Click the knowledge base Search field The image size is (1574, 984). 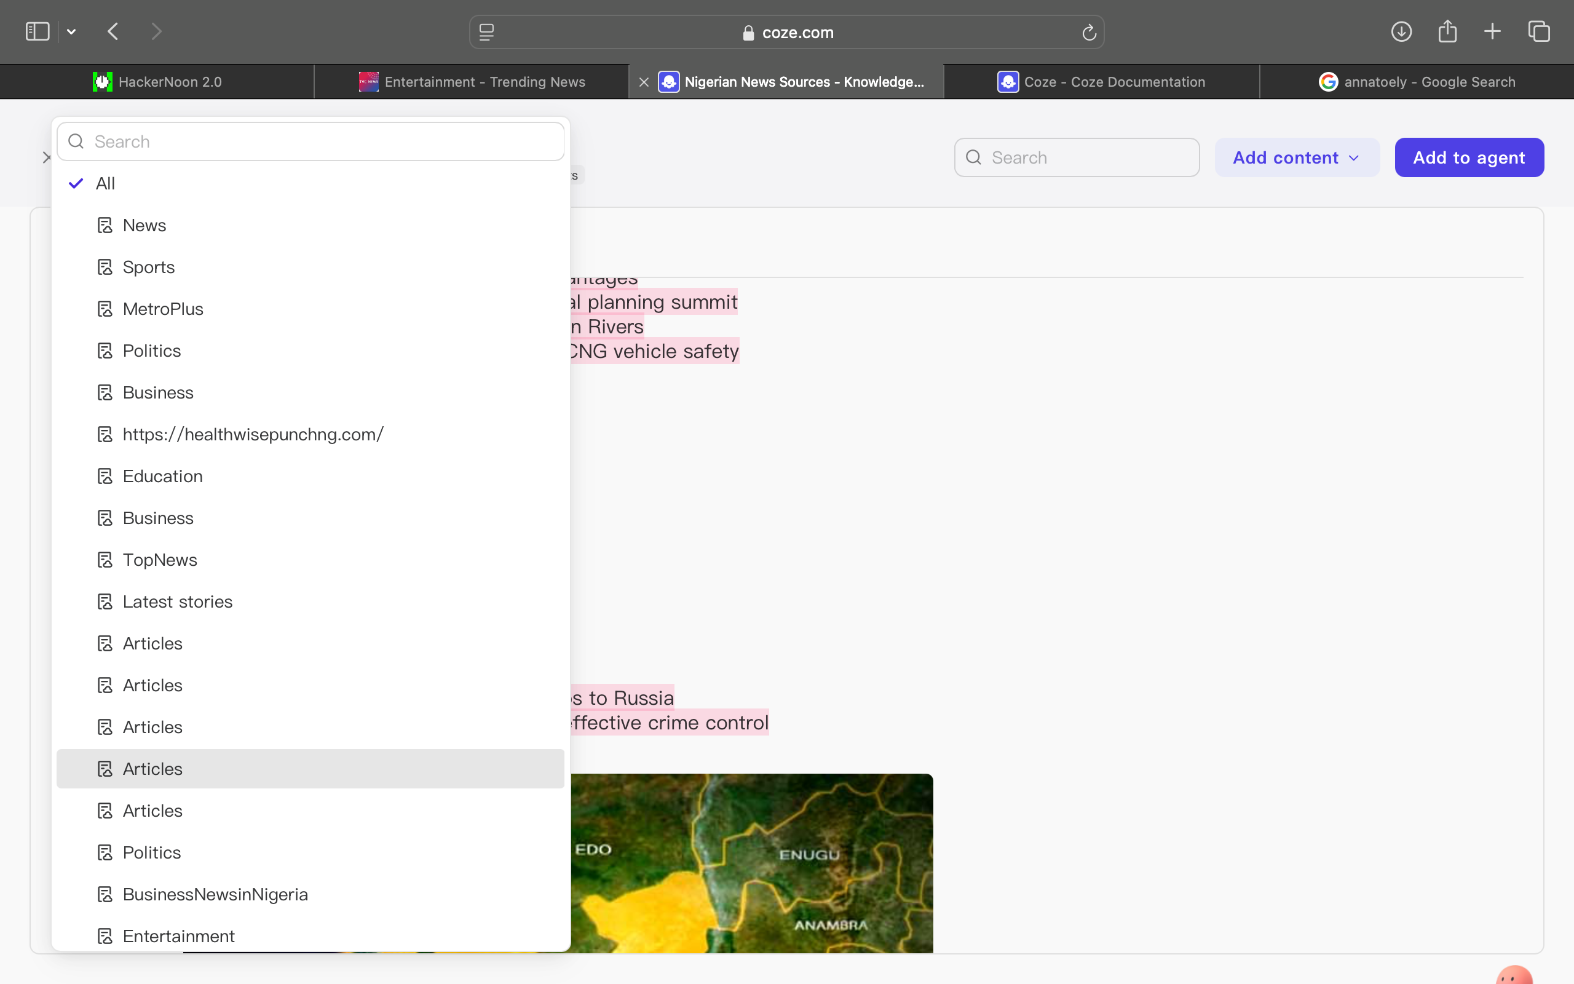[x=1077, y=157]
